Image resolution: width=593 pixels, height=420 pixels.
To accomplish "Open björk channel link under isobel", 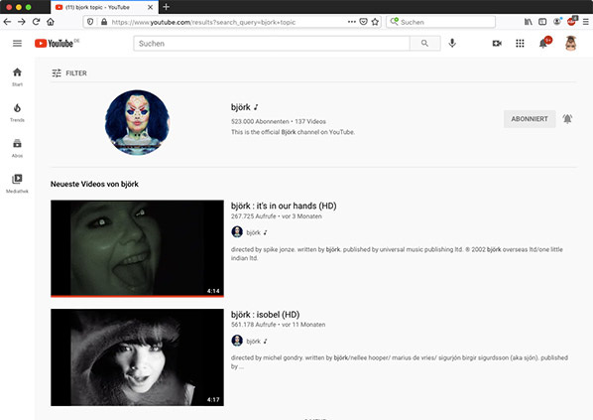I will click(254, 342).
